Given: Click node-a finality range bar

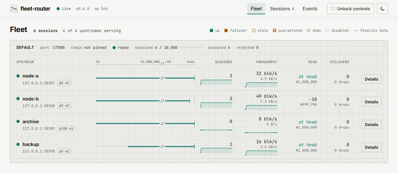Looking at the screenshot, I should pos(145,78).
